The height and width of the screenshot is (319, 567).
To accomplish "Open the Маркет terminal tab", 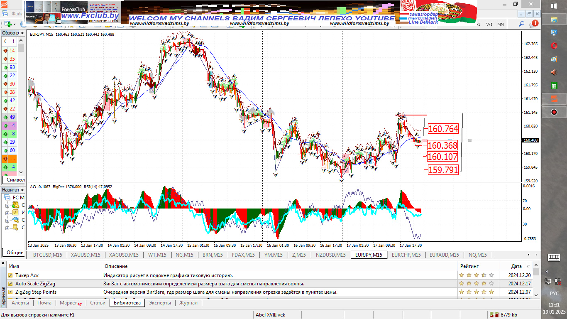I will [x=71, y=303].
